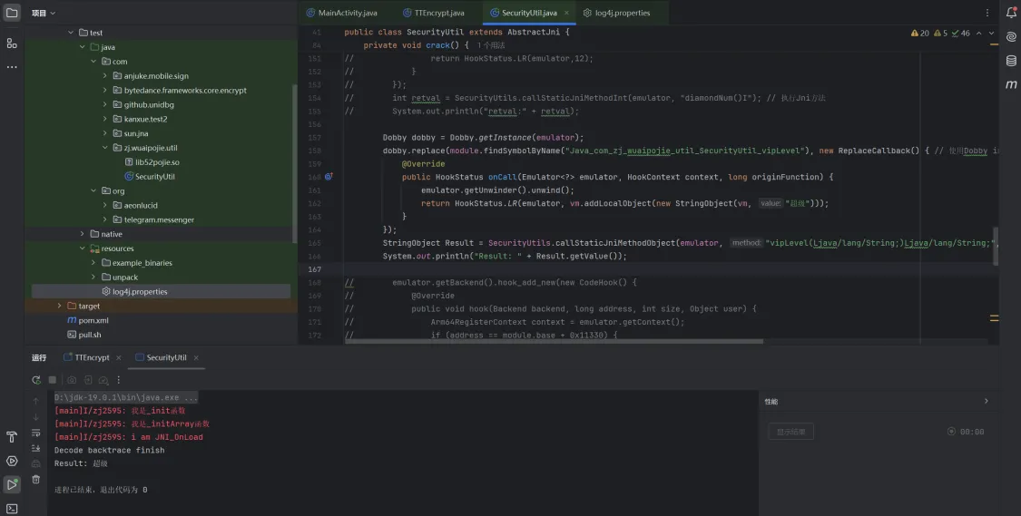Open the Structure tool window
1021x516 pixels.
click(12, 43)
